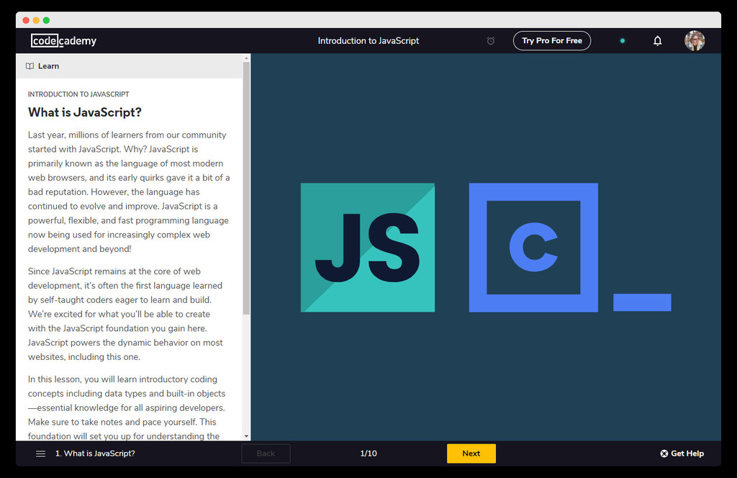Click the alarm clock icon
Screen dimensions: 737x478
click(491, 41)
